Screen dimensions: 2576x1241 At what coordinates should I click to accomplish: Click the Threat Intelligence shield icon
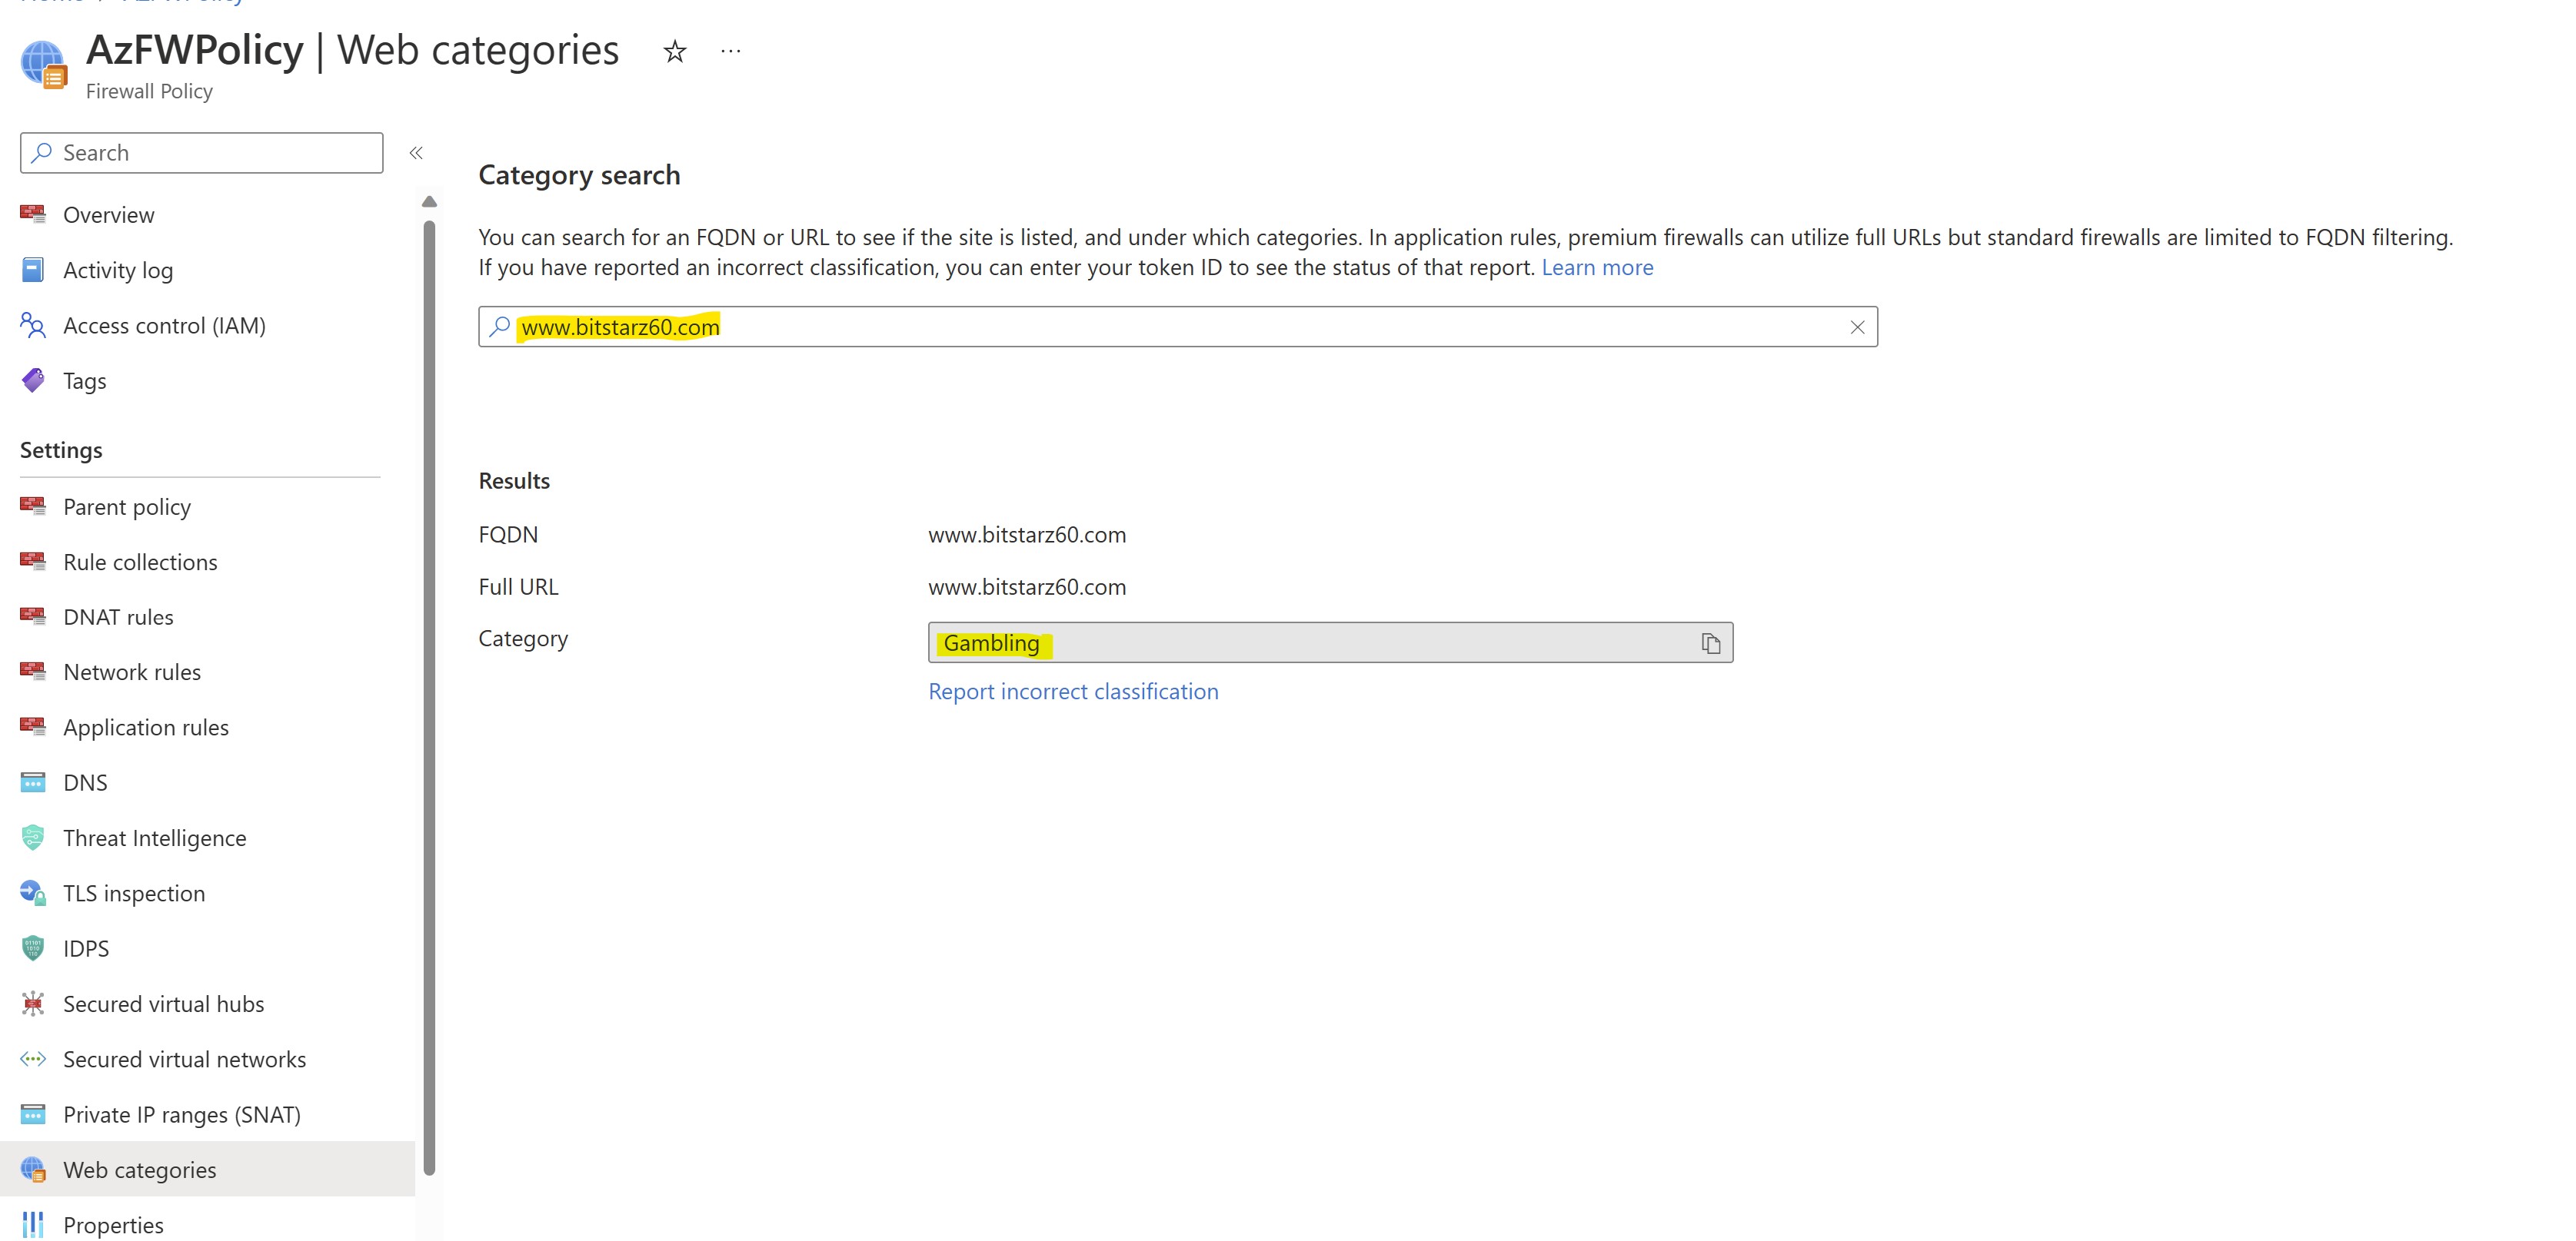(x=33, y=838)
